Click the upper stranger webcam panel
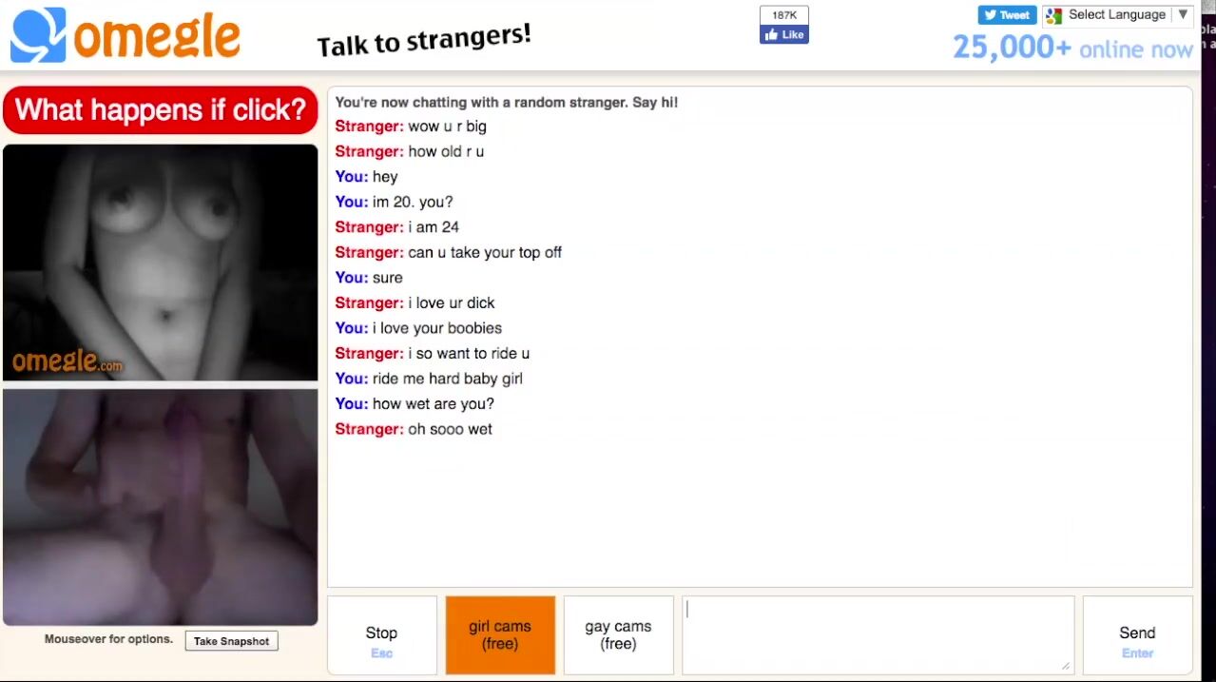The height and width of the screenshot is (682, 1216). pos(161,263)
